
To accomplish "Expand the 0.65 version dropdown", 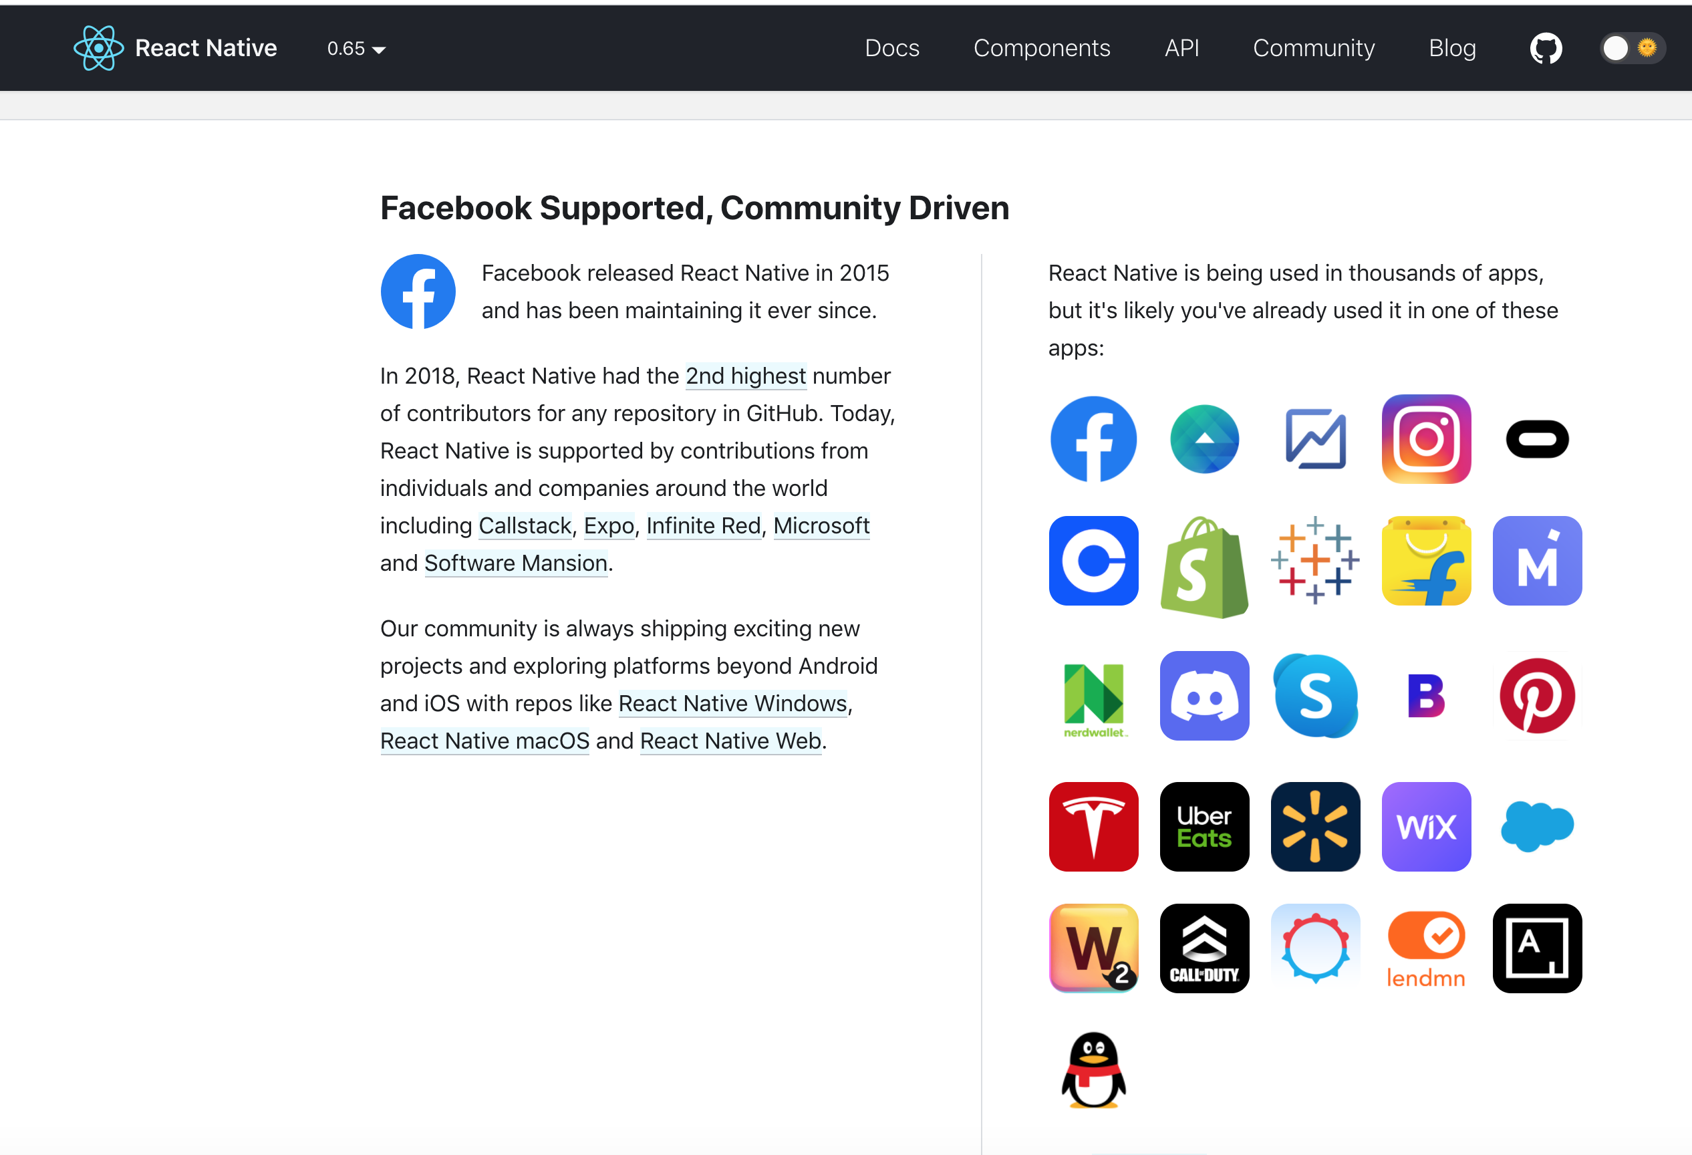I will click(x=356, y=49).
